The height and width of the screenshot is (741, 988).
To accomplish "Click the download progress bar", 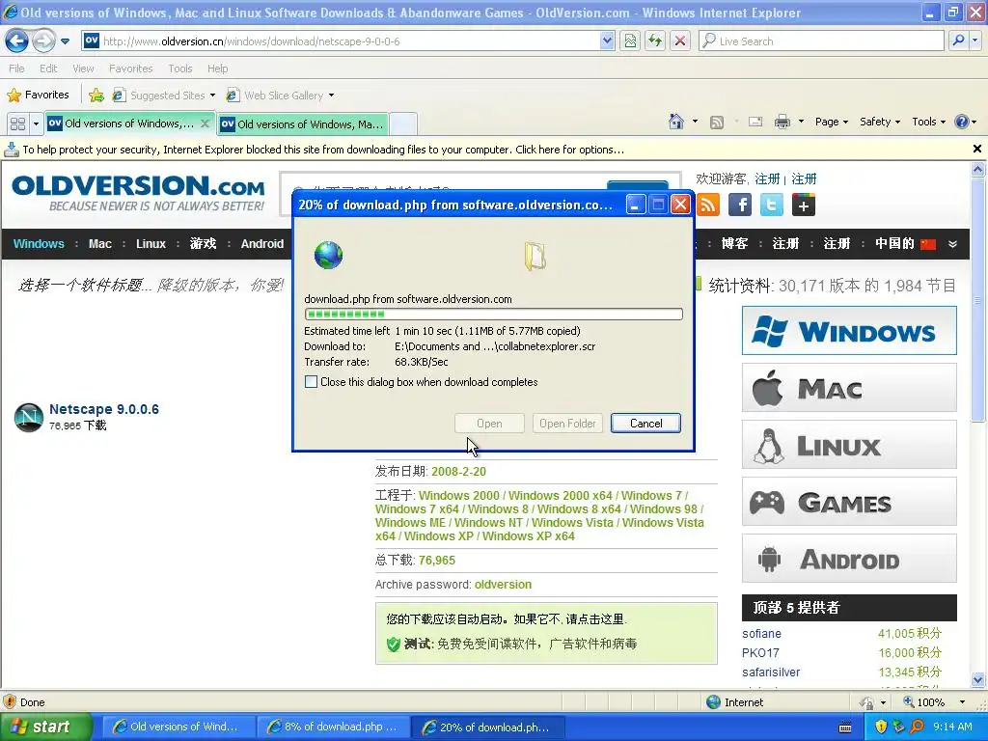I will tap(493, 314).
